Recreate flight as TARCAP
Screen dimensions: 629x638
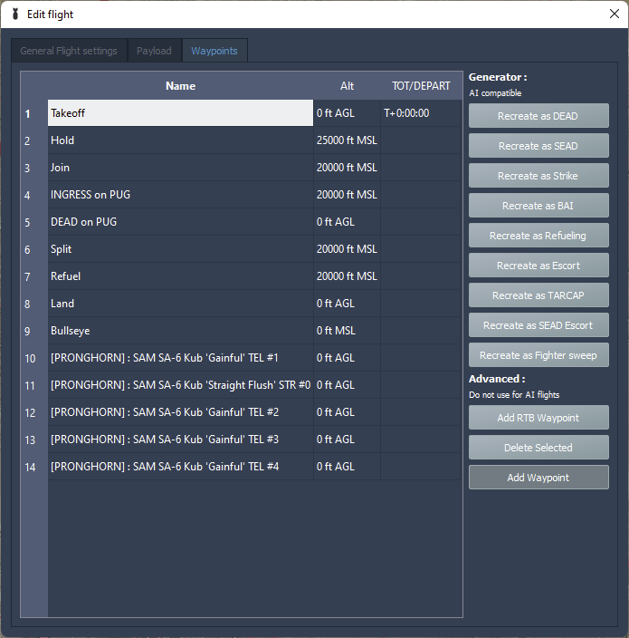click(x=538, y=295)
